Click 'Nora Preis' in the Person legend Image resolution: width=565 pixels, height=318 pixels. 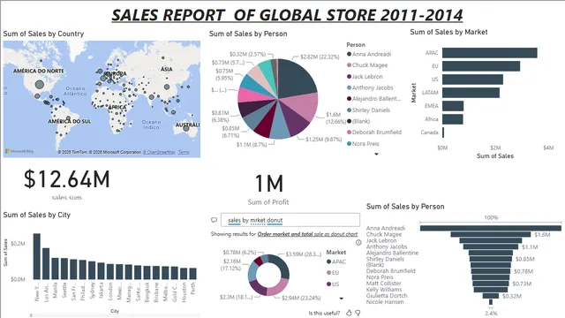[x=365, y=143]
